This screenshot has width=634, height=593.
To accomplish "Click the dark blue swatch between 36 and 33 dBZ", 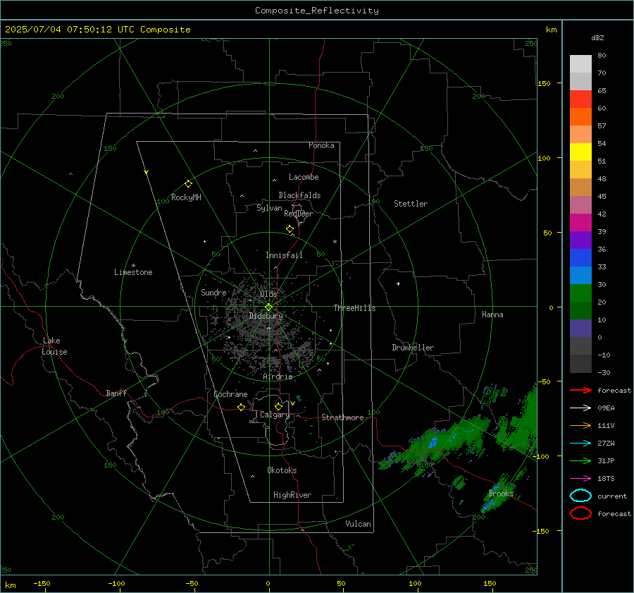I will [x=580, y=258].
